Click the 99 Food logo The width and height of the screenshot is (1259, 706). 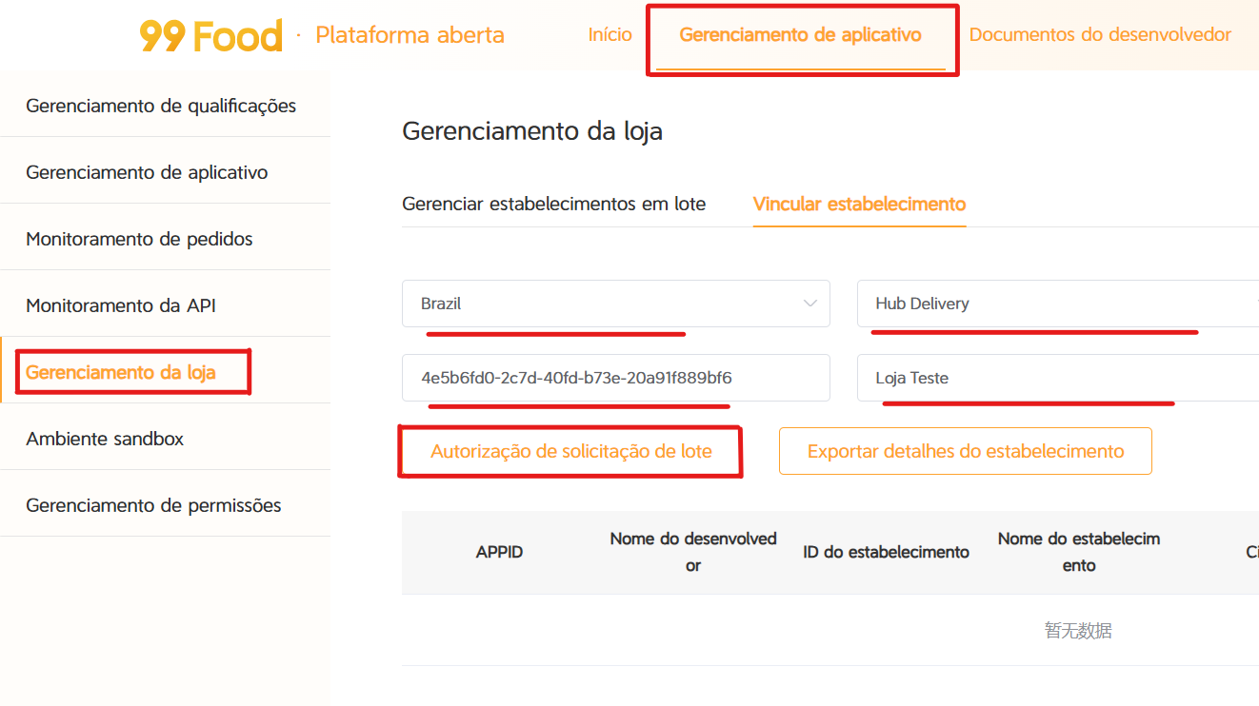[211, 36]
